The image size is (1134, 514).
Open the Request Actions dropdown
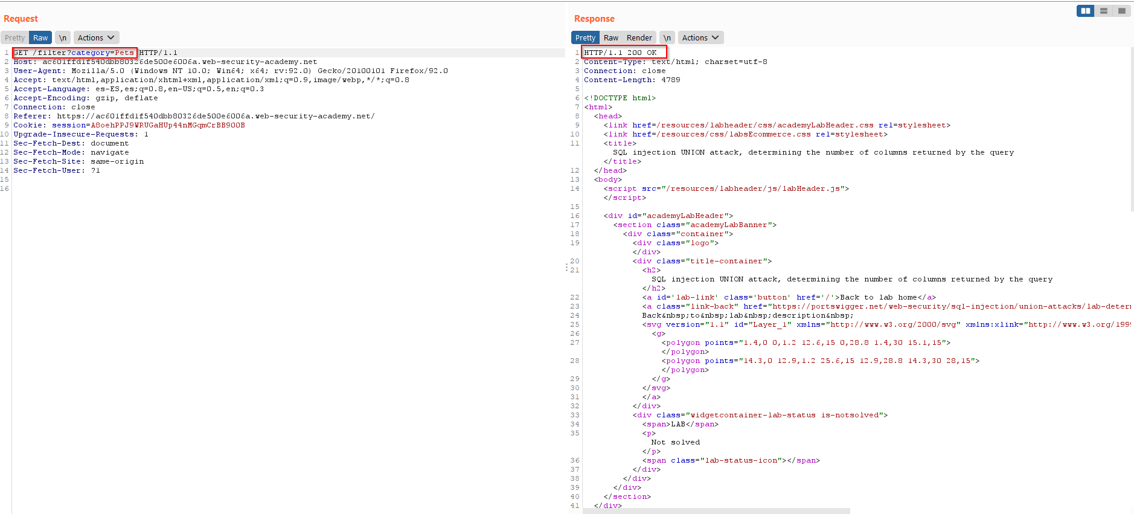pyautogui.click(x=96, y=37)
